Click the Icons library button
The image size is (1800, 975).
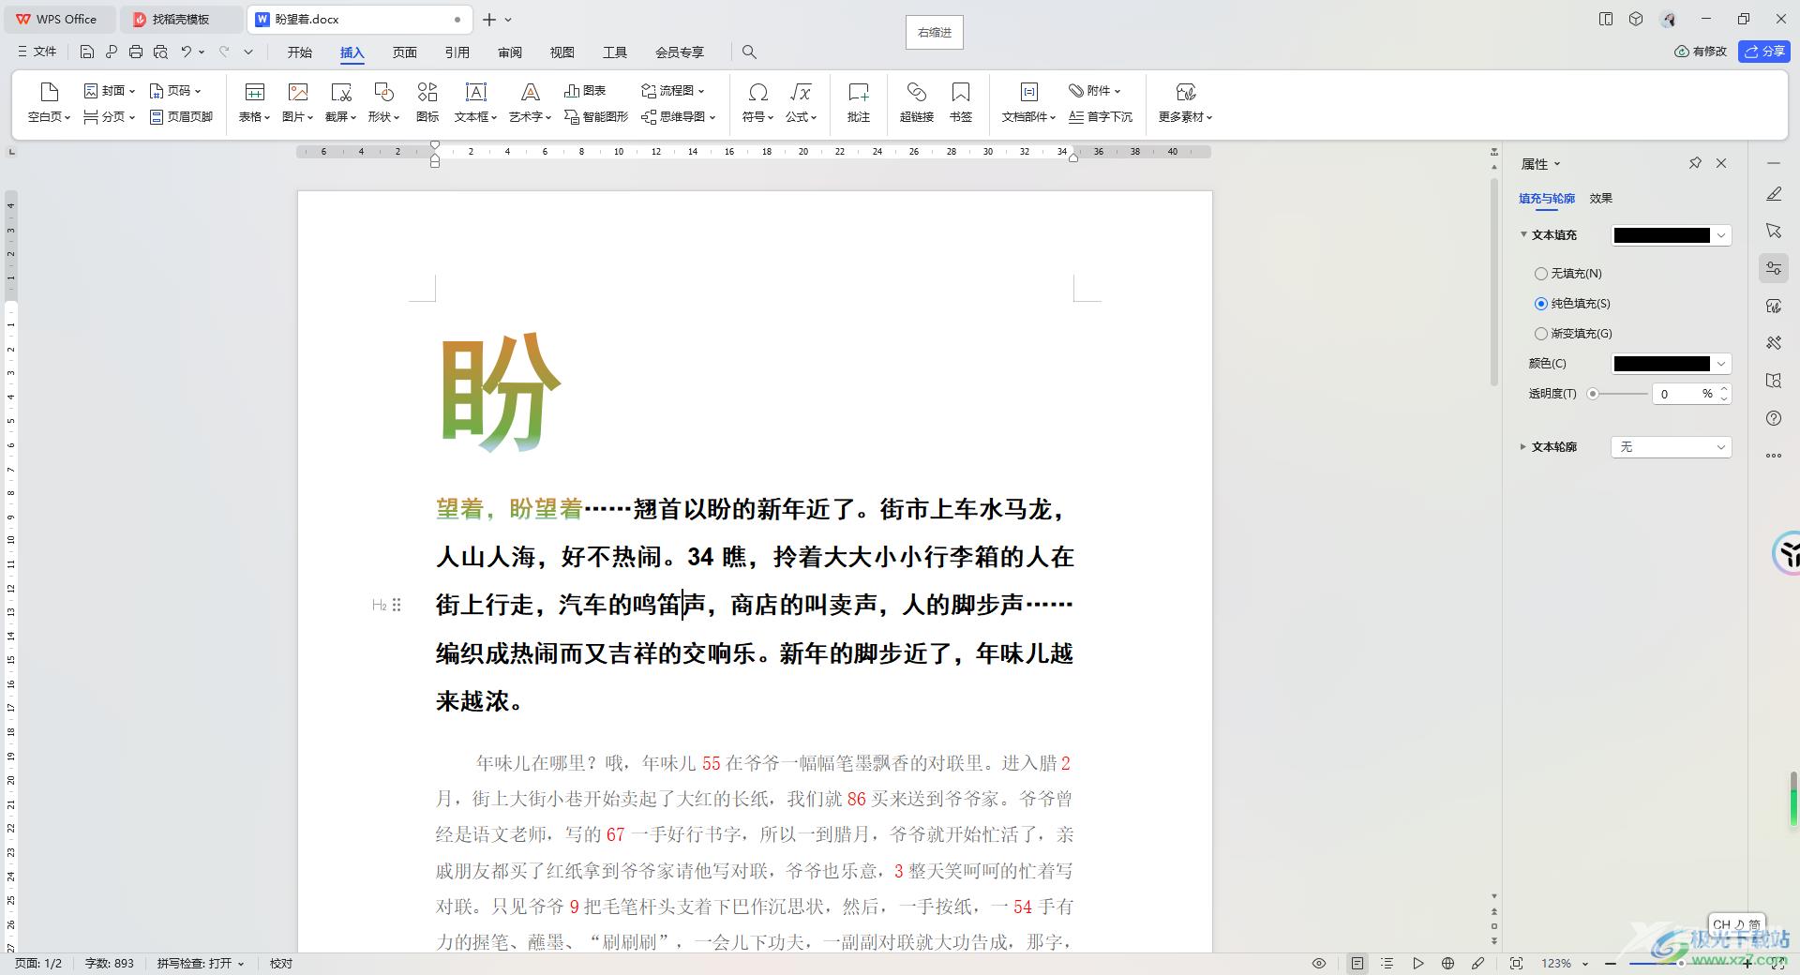(427, 102)
